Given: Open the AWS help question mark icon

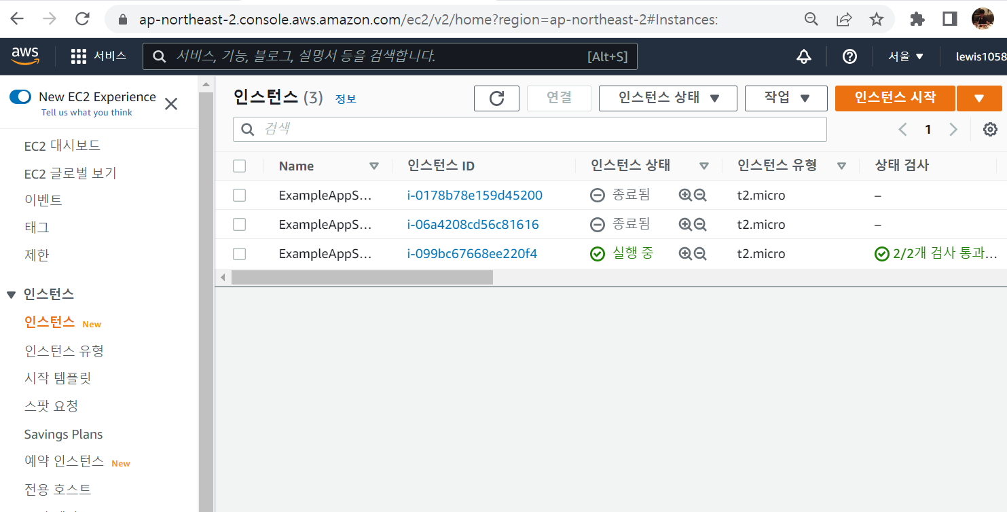Looking at the screenshot, I should 849,56.
